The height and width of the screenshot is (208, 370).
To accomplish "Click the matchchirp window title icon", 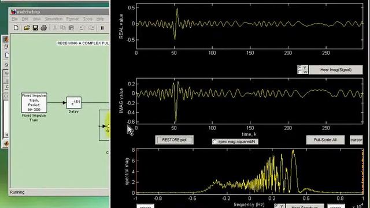I will pyautogui.click(x=13, y=12).
